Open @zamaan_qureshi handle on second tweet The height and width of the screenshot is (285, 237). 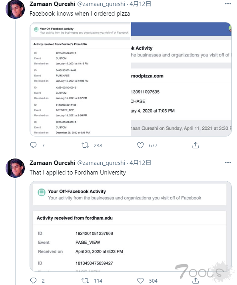[x=101, y=163]
